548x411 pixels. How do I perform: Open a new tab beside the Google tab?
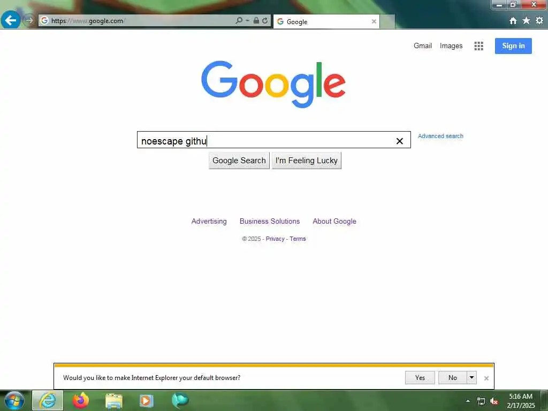387,21
